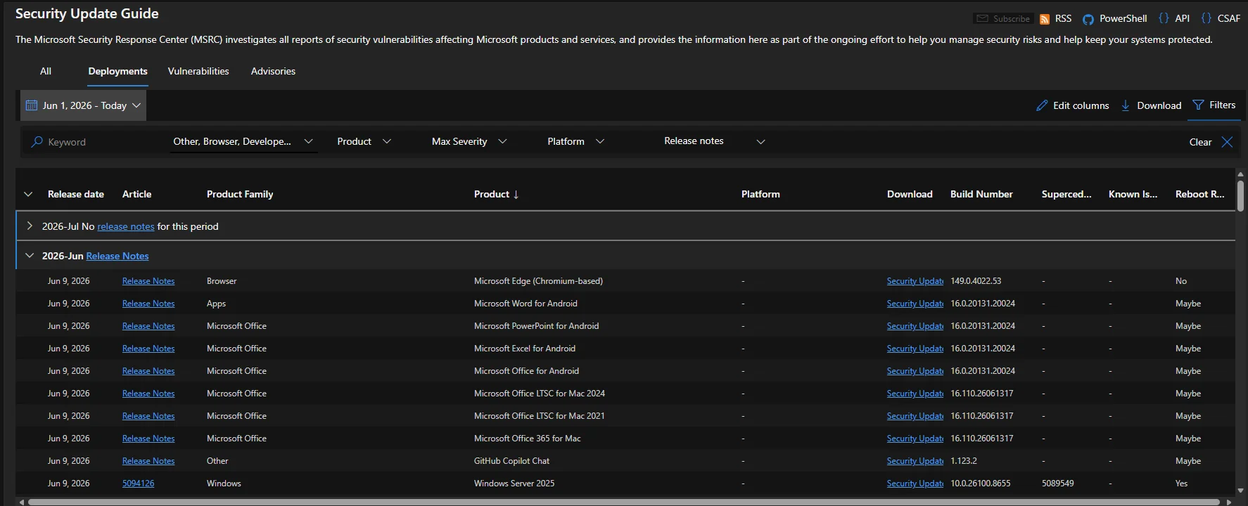Open the Product filter dropdown
This screenshot has width=1248, height=506.
coord(364,141)
